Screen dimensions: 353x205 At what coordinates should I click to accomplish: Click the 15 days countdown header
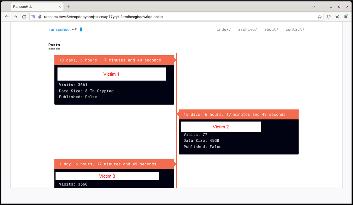click(239, 115)
